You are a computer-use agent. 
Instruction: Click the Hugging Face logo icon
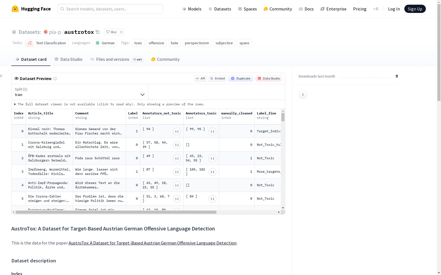[x=15, y=9]
